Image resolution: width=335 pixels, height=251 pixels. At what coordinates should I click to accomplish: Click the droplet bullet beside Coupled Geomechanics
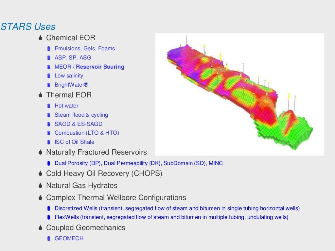point(40,228)
